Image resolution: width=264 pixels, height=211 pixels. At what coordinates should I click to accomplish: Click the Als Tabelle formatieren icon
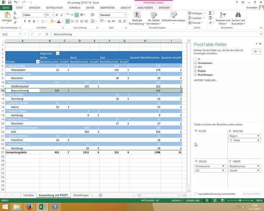153,15
